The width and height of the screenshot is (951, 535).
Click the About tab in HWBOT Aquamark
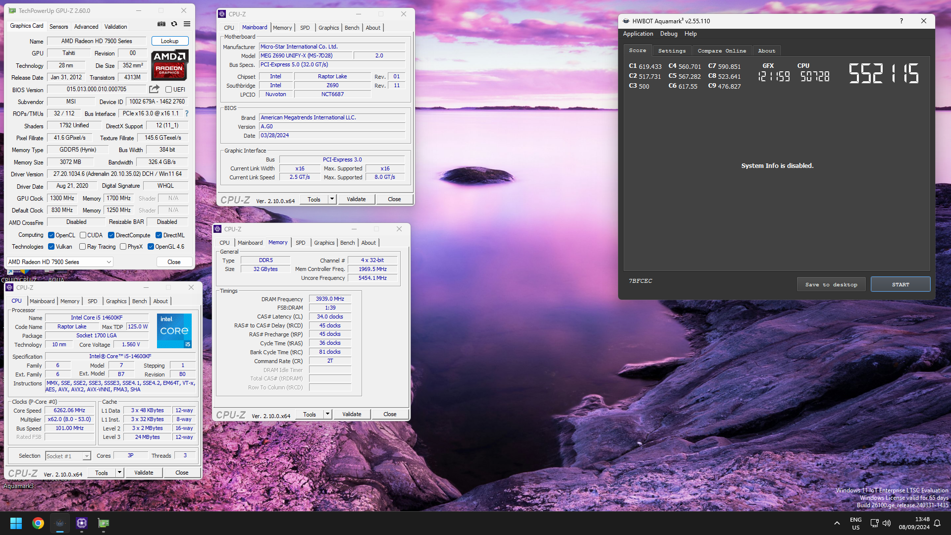766,51
